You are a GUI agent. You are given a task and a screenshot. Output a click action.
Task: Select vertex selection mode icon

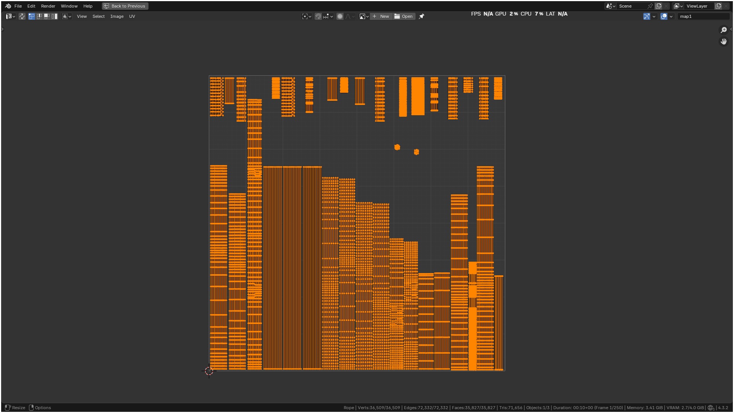32,16
